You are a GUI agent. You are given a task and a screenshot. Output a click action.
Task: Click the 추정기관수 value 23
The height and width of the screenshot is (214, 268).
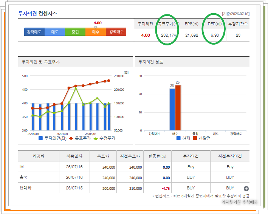pos(238,35)
